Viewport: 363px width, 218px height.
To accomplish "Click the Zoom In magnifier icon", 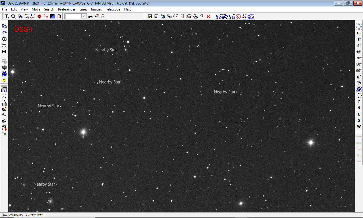I will (7, 16).
